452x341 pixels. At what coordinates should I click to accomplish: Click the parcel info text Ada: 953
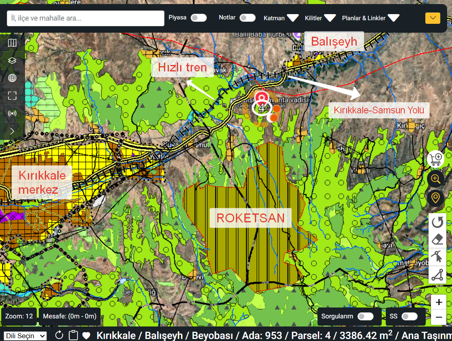click(262, 335)
